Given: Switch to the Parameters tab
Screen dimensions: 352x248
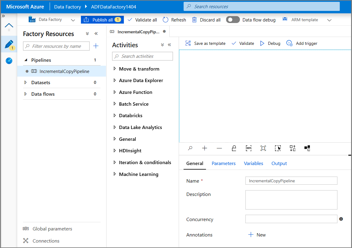Looking at the screenshot, I should click(224, 163).
